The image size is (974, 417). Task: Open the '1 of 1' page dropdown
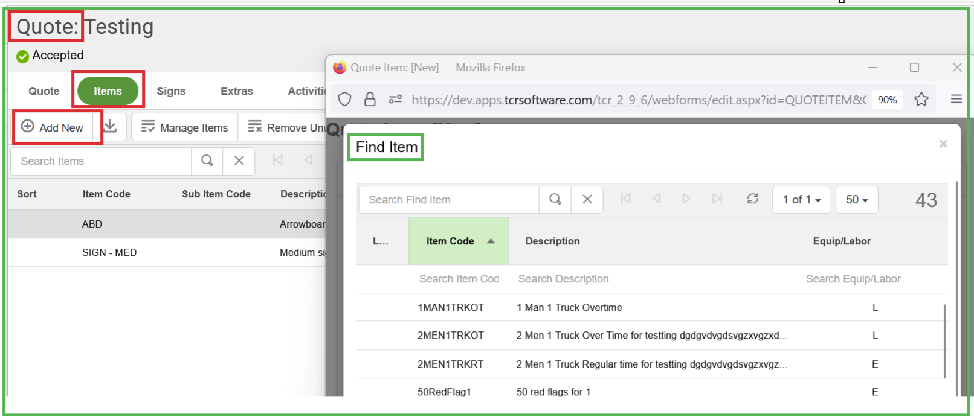point(801,200)
